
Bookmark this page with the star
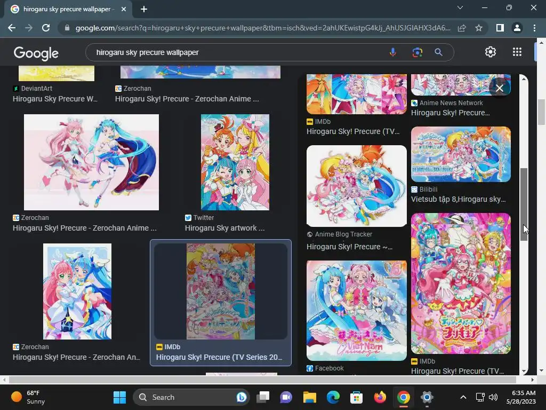(x=479, y=28)
